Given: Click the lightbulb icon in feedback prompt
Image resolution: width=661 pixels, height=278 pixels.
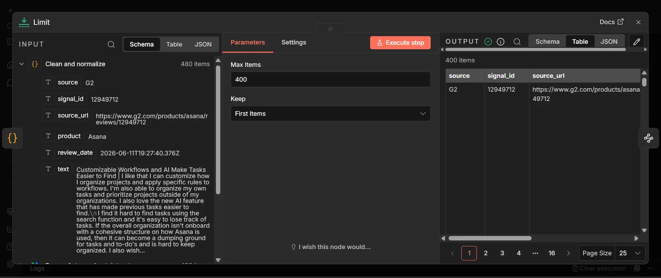Looking at the screenshot, I should coord(293,247).
